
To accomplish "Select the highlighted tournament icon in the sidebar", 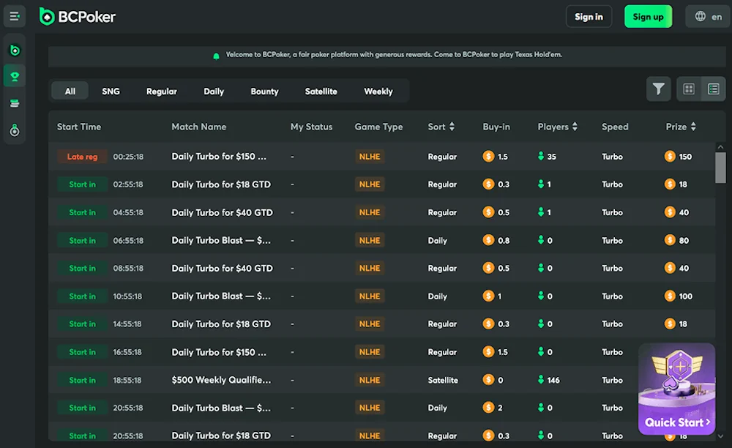I will (x=15, y=75).
